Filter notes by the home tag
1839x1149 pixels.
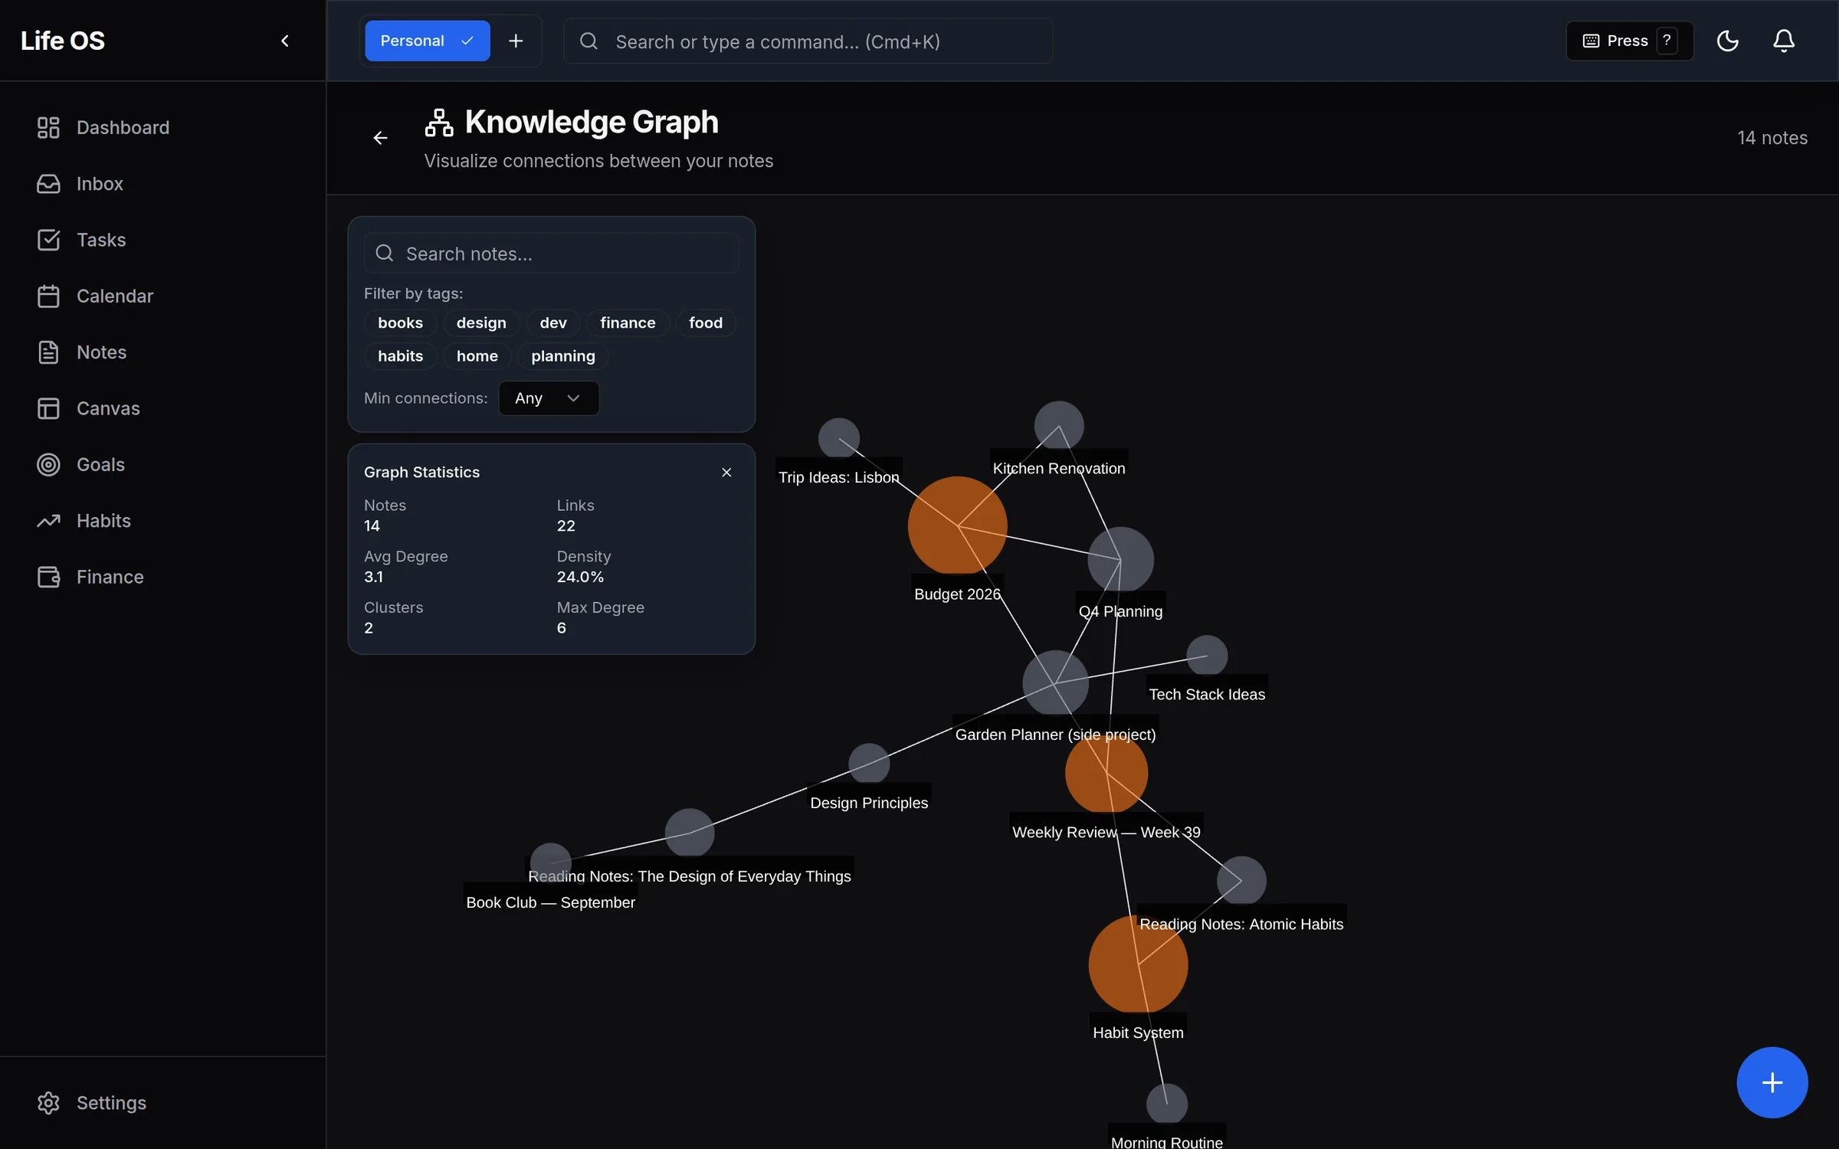coord(477,356)
